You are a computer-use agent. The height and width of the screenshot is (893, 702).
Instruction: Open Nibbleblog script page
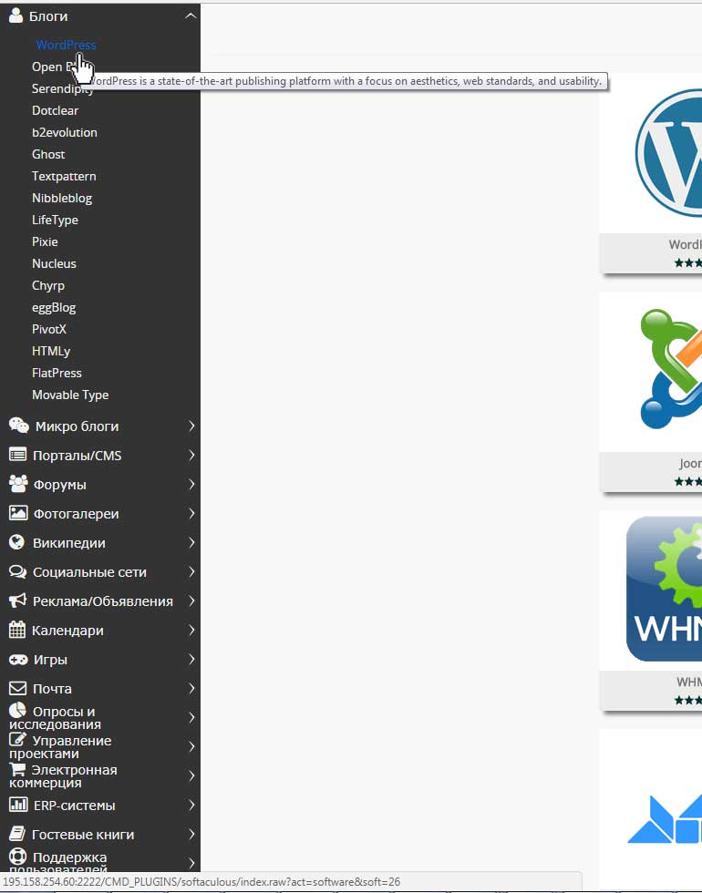click(x=62, y=198)
